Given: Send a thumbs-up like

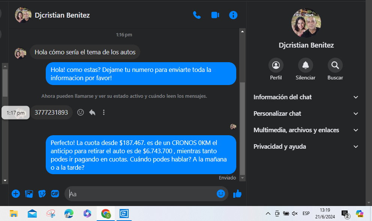Looking at the screenshot, I should pyautogui.click(x=237, y=194).
